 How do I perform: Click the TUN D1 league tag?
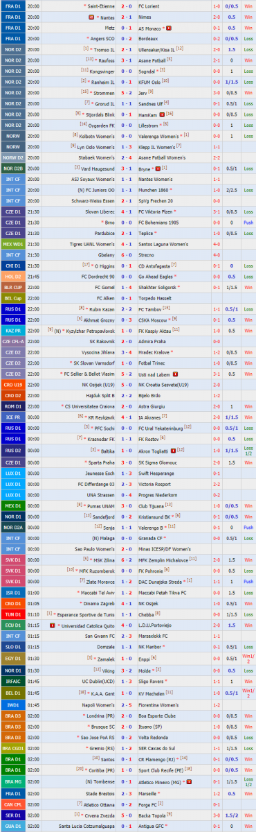[x=13, y=614]
